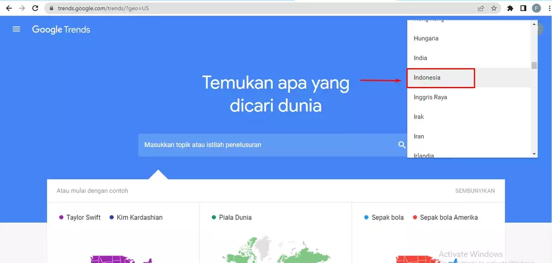Image resolution: width=552 pixels, height=263 pixels.
Task: Open the Piala Dunia example
Action: [x=235, y=218]
